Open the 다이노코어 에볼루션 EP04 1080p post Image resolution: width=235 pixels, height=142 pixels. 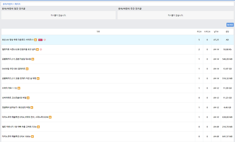(16, 137)
